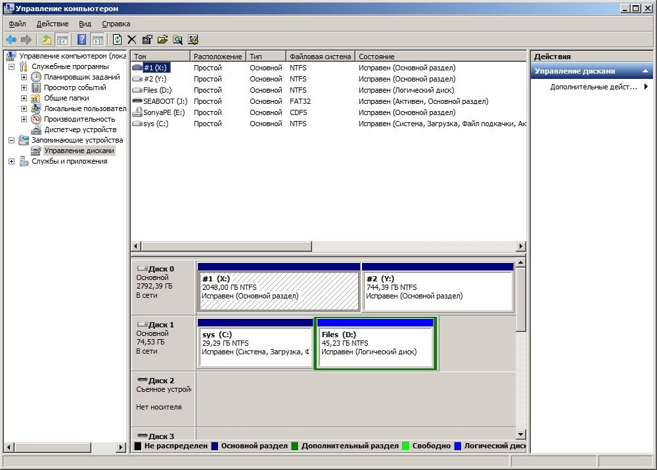Expand the Службы и приложения node
Viewport: 657px width, 470px height.
click(x=11, y=162)
